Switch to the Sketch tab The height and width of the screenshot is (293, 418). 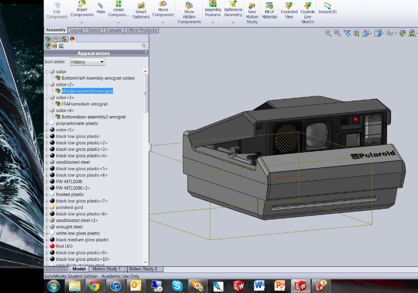pos(94,30)
